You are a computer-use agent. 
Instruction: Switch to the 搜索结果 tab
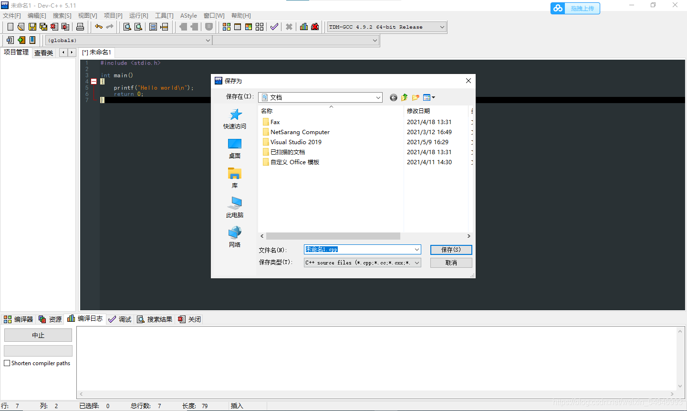click(x=155, y=319)
